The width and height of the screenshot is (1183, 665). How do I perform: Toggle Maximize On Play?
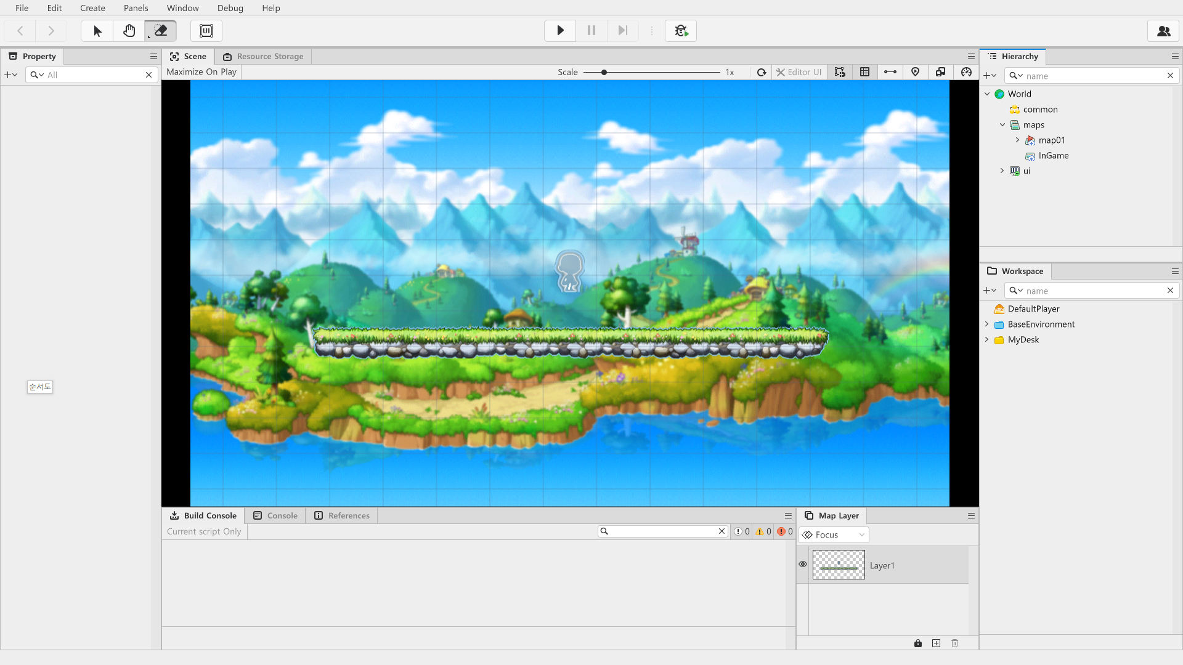point(201,72)
